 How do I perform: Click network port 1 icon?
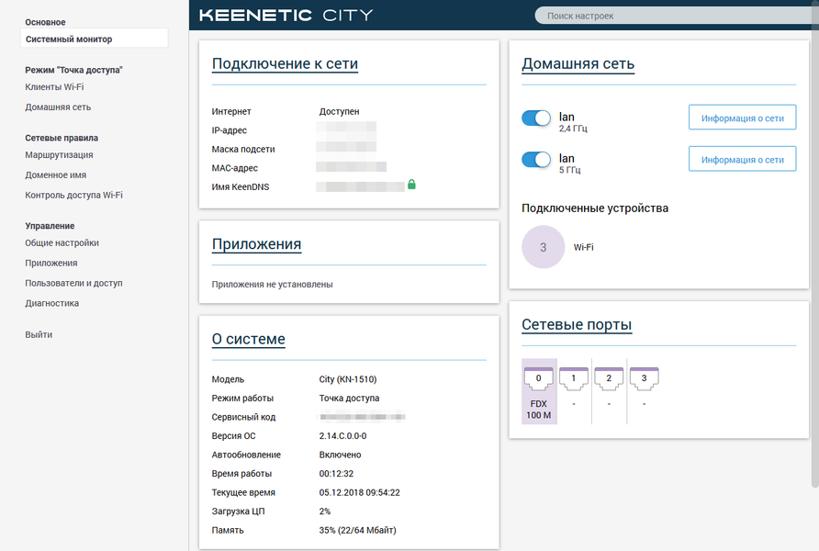[x=574, y=377]
